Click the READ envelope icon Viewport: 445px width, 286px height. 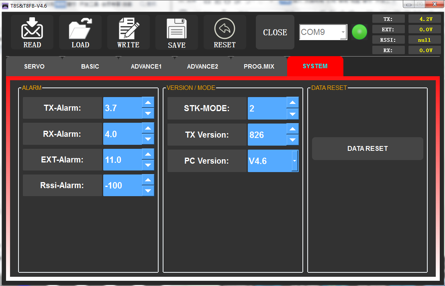pos(32,28)
